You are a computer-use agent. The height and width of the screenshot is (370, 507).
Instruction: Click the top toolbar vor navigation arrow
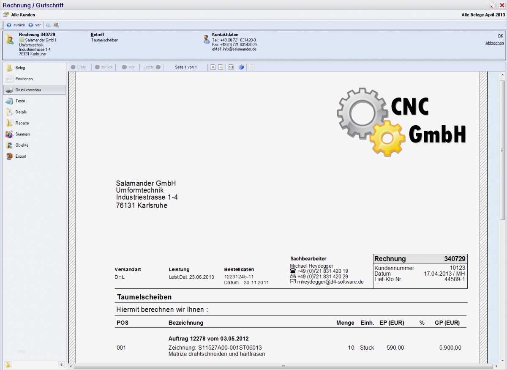[x=31, y=25]
